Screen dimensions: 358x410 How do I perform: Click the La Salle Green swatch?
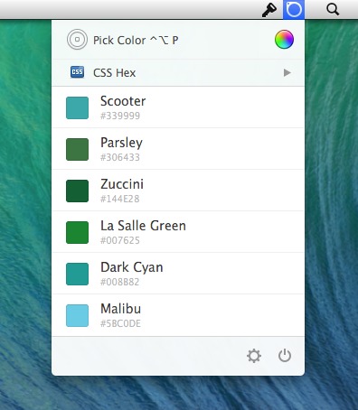(77, 232)
